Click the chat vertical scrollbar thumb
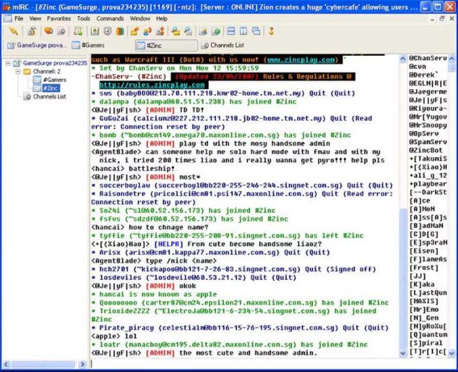Viewport: 458px width, 372px height. pyautogui.click(x=403, y=279)
